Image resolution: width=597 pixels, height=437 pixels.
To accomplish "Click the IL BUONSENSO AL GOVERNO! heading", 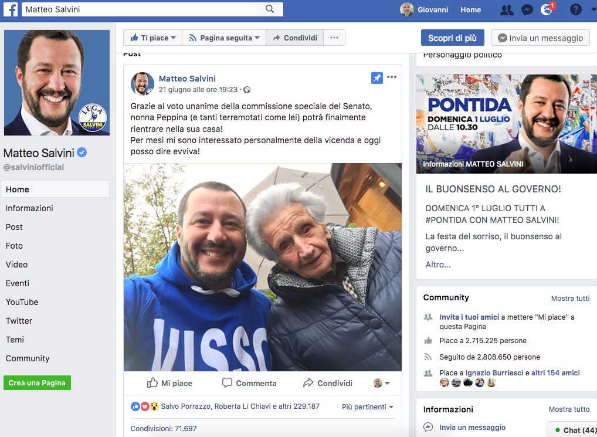I will pos(493,189).
